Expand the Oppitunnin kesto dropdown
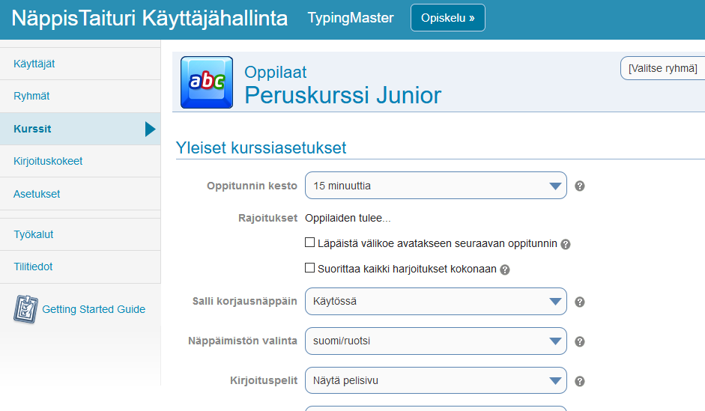This screenshot has height=411, width=705. tap(436, 186)
